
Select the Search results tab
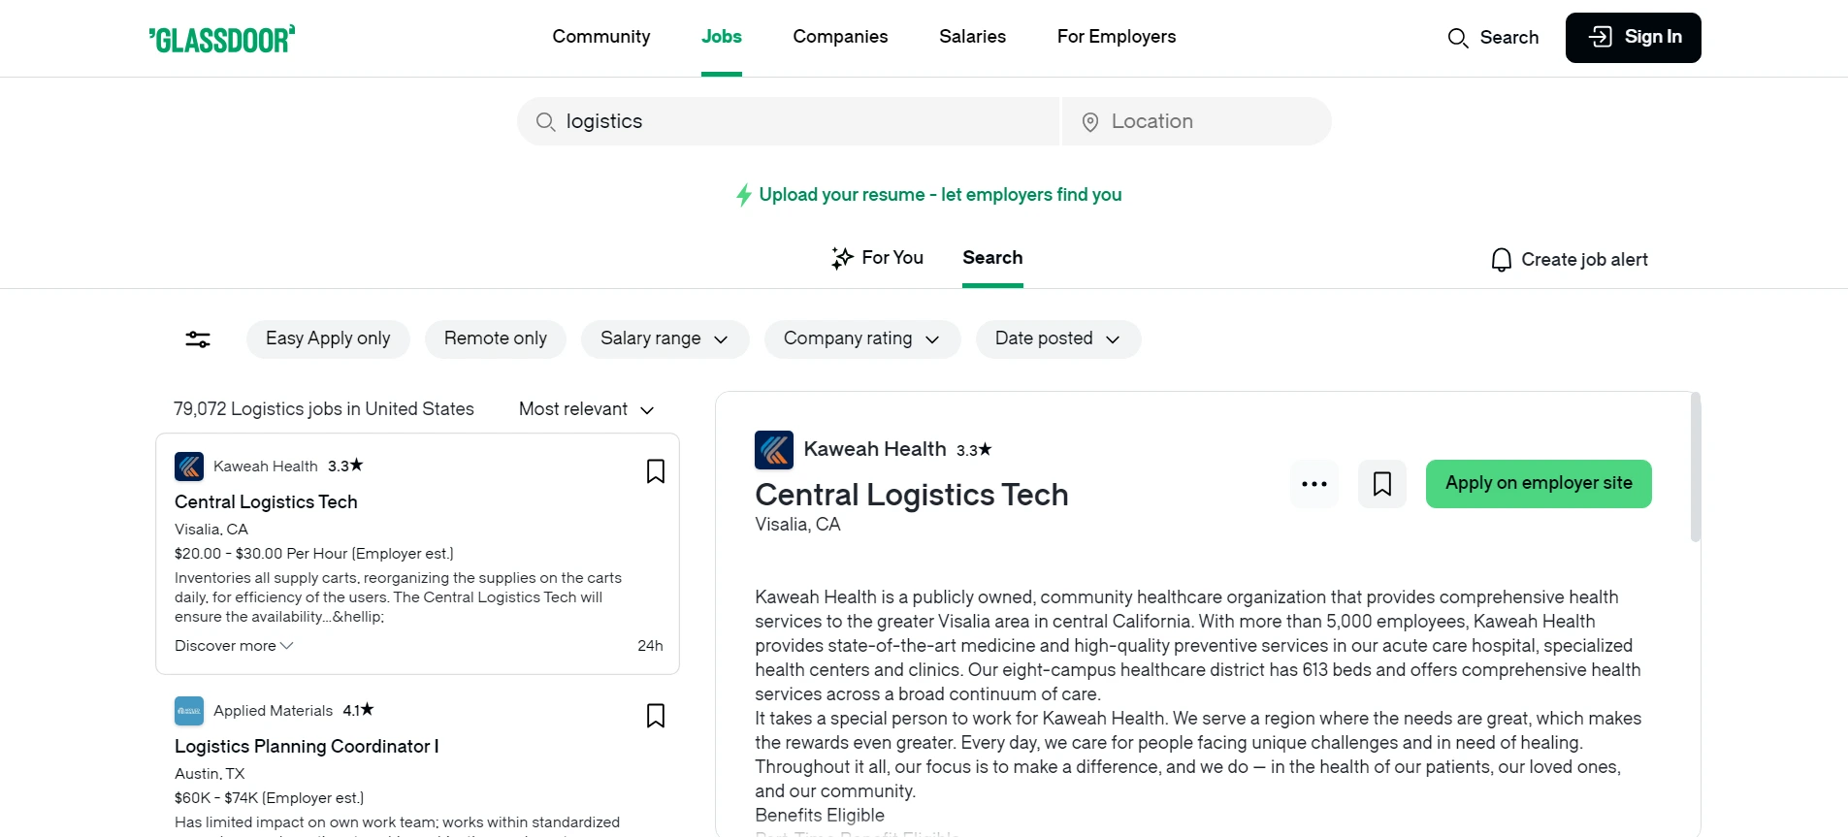(992, 258)
